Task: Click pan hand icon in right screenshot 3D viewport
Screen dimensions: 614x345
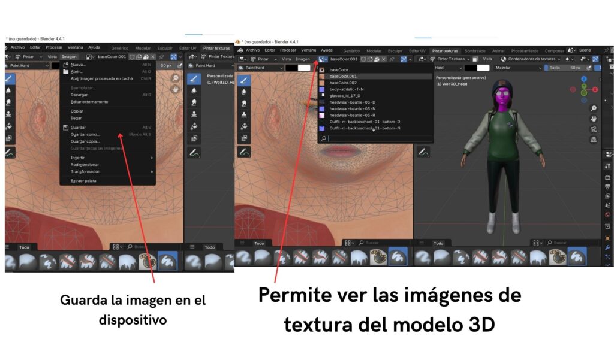Action: [594, 119]
